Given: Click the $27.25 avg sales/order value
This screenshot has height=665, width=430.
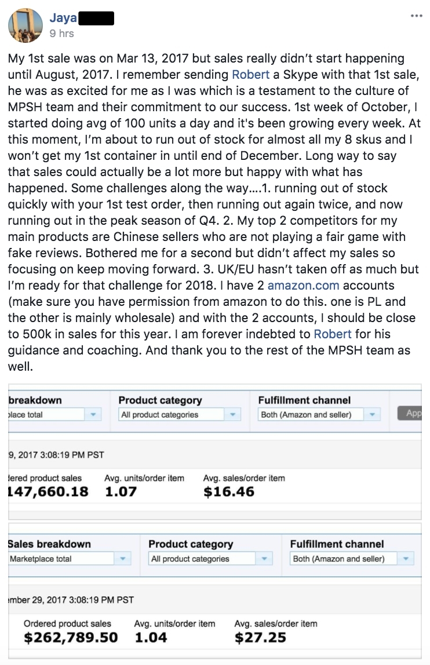Looking at the screenshot, I should click(260, 638).
